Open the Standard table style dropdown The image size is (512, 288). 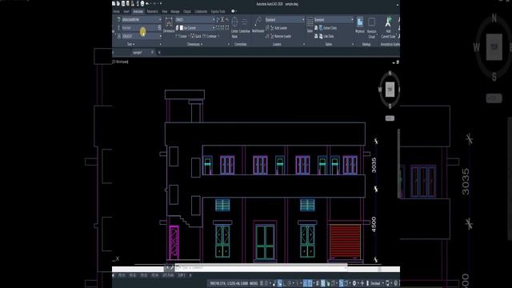click(334, 19)
